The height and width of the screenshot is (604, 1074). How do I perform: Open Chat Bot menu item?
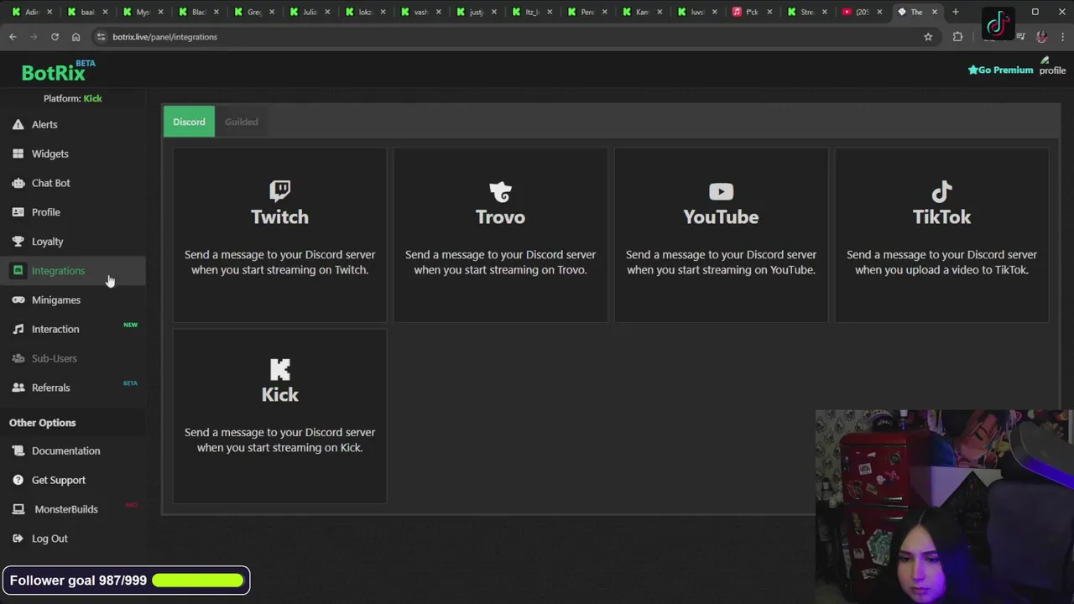[51, 183]
